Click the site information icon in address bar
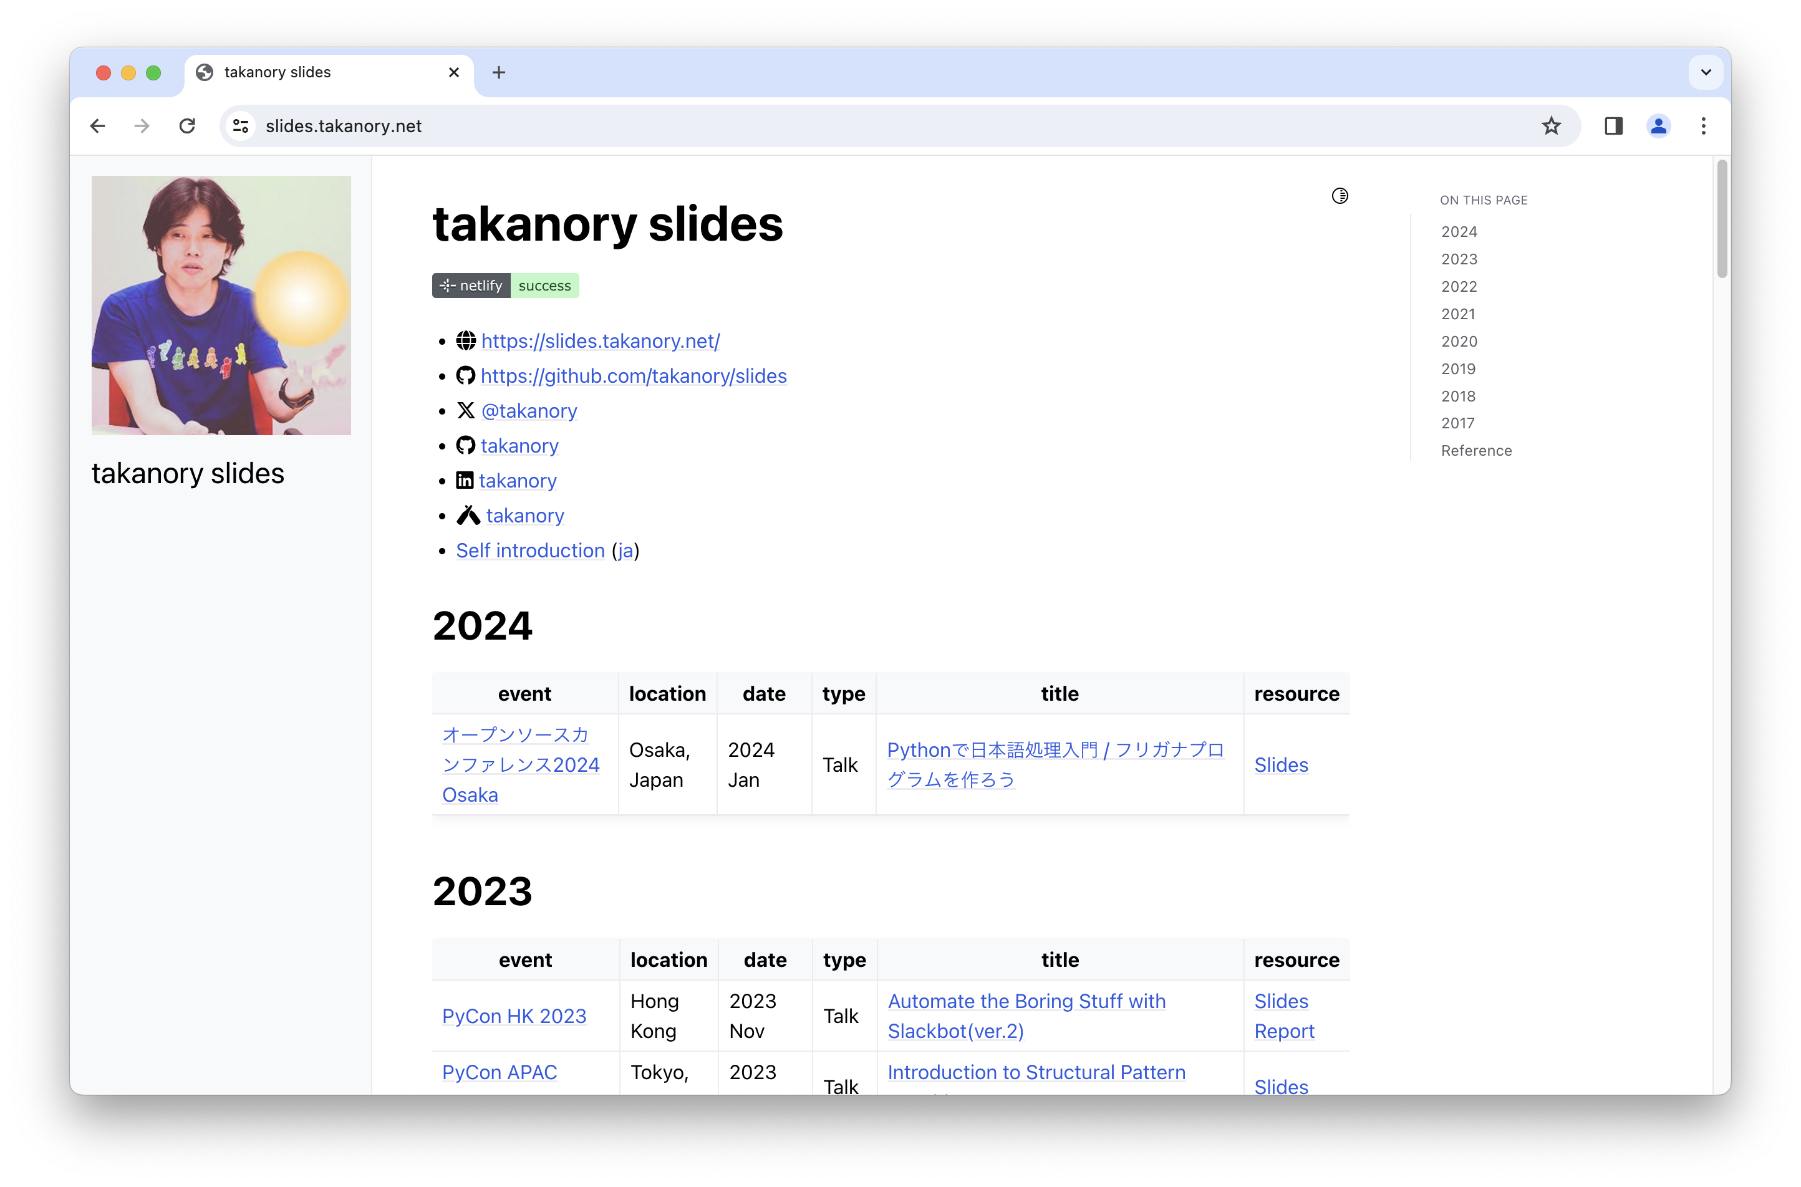Image resolution: width=1801 pixels, height=1187 pixels. click(240, 126)
